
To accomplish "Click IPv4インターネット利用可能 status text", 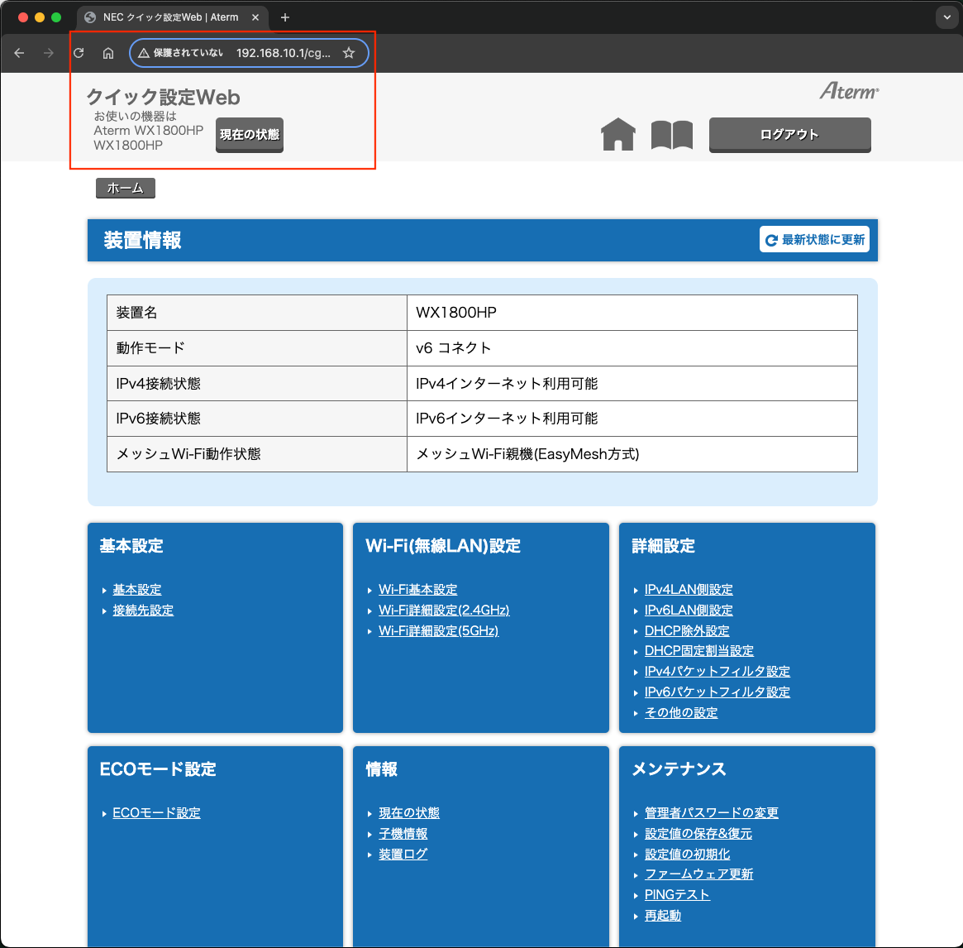I will [x=507, y=384].
